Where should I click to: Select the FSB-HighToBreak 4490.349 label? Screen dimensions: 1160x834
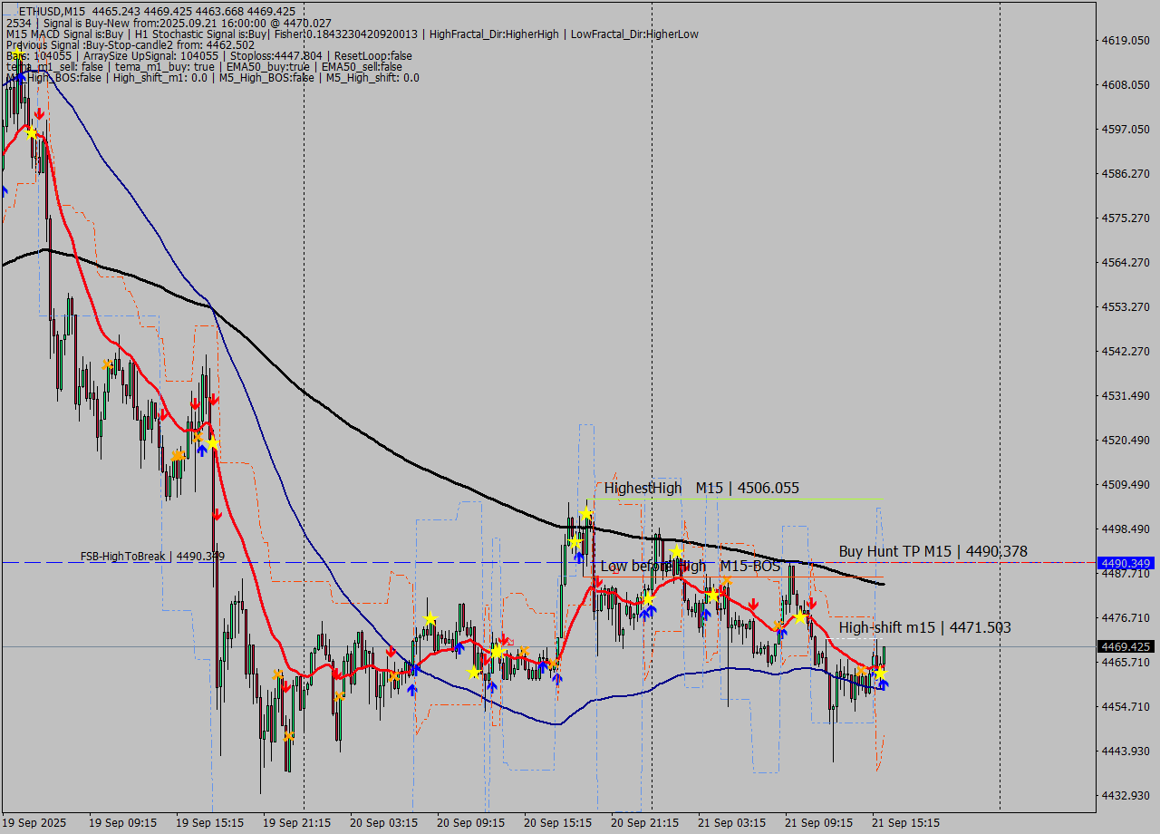[152, 556]
